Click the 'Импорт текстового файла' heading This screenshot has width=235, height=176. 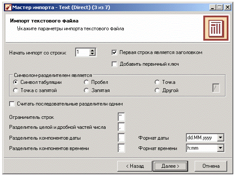(44, 21)
